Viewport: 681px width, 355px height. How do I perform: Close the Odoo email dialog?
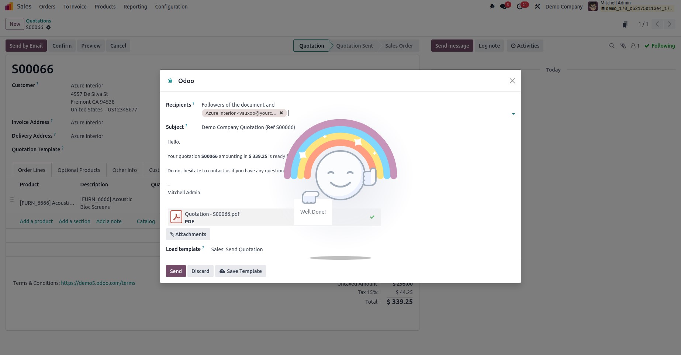pos(512,81)
